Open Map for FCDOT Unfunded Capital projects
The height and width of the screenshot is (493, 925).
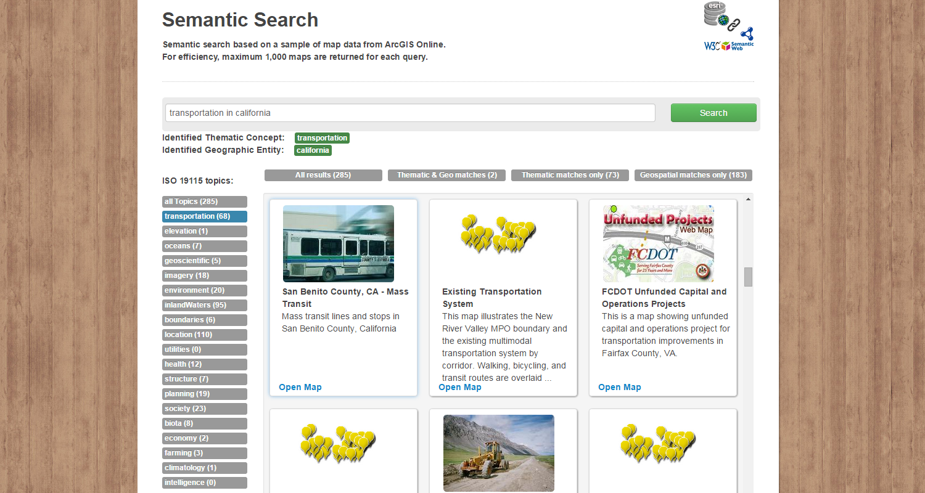click(620, 387)
